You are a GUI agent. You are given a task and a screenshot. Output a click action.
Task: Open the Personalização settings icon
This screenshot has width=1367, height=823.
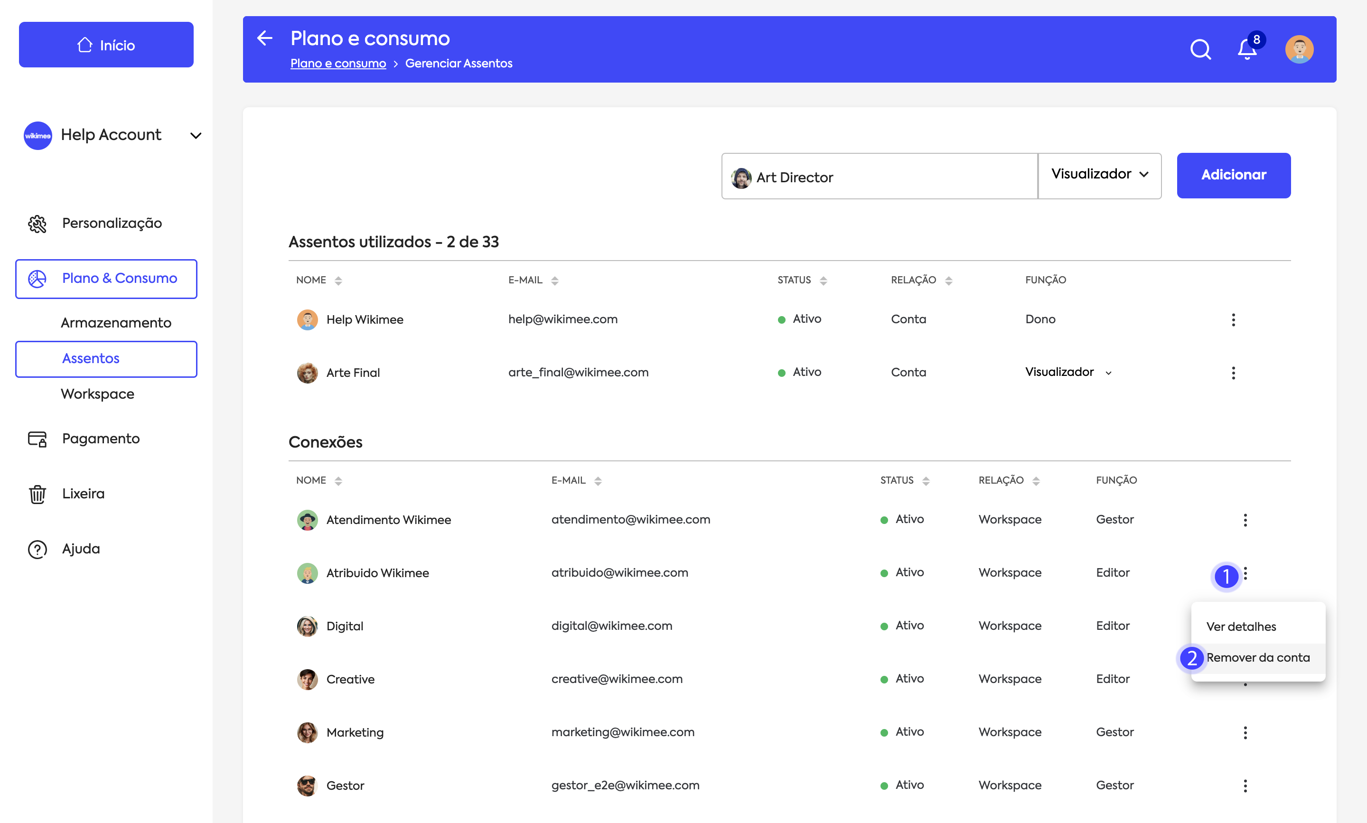pos(37,224)
